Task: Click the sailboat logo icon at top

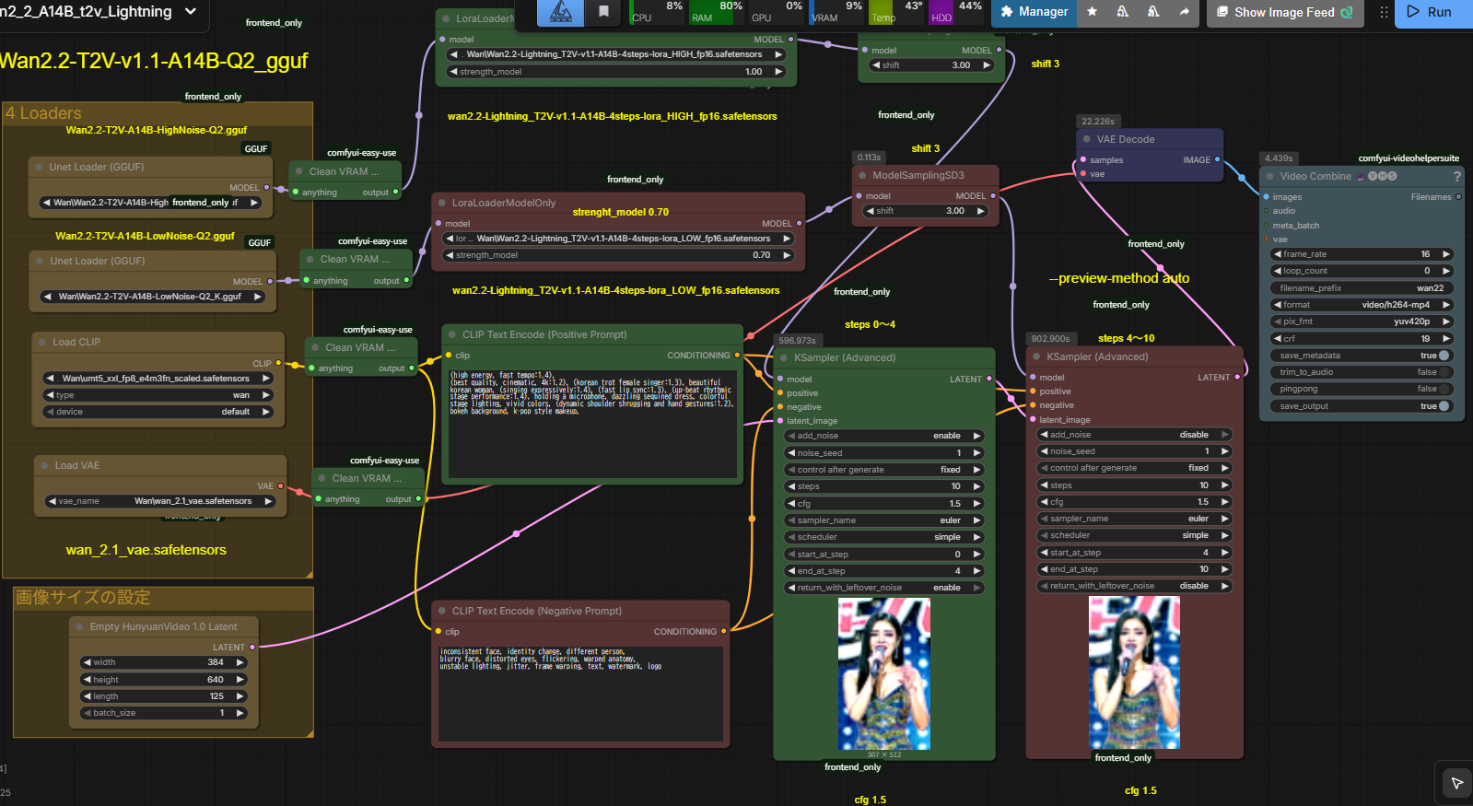Action: coord(560,12)
